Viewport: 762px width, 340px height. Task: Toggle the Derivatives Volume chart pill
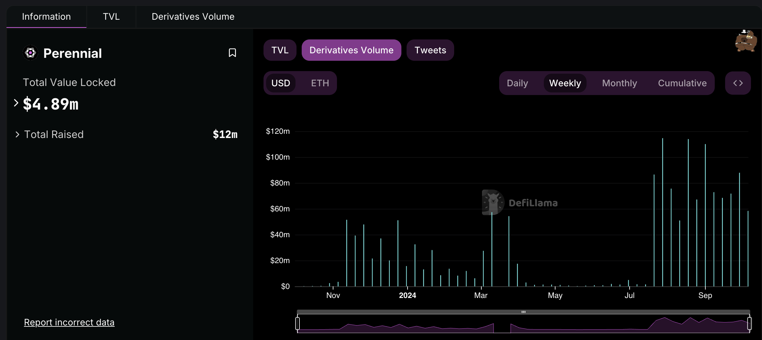click(x=351, y=50)
